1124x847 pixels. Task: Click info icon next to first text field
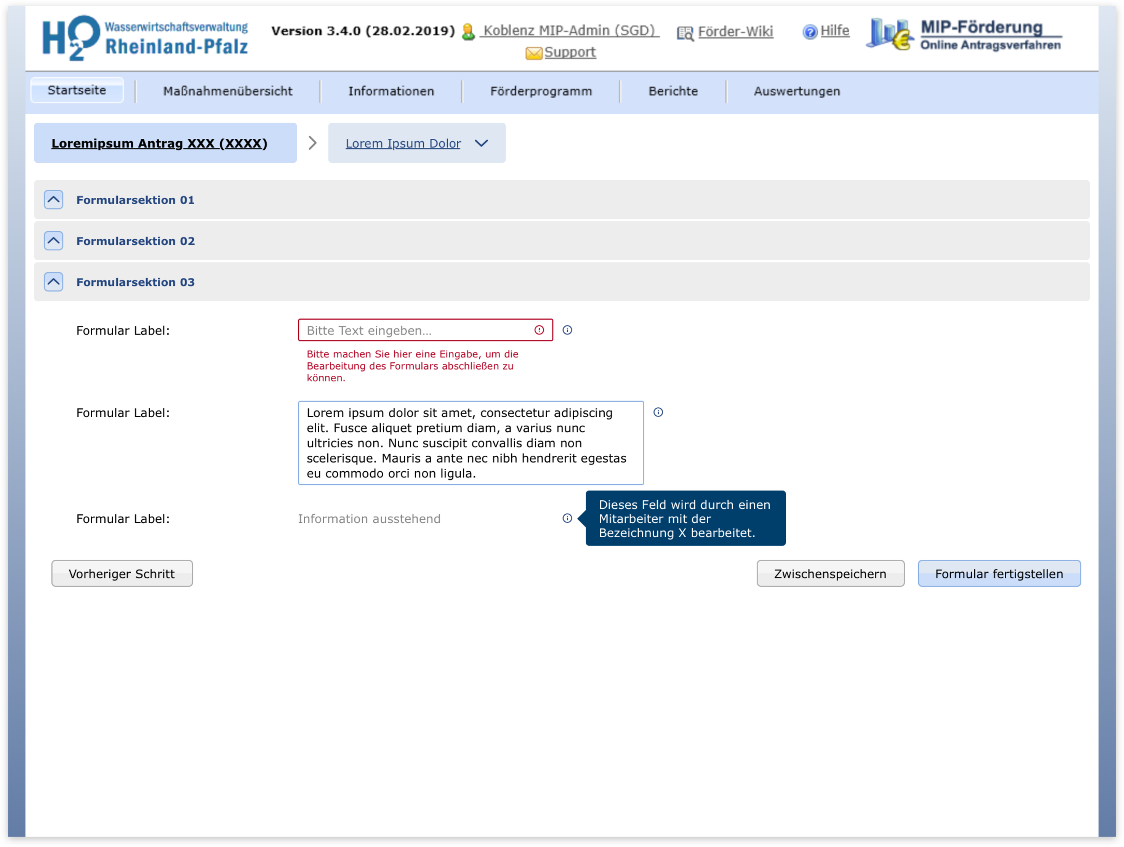567,330
